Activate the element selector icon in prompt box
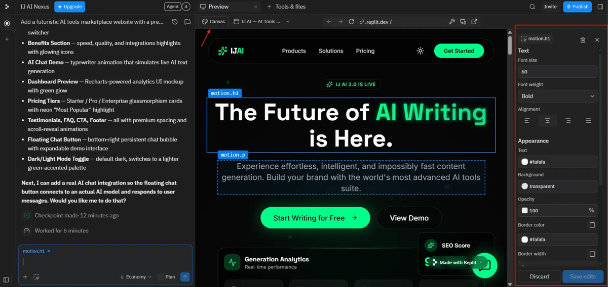The image size is (608, 287). [36, 277]
